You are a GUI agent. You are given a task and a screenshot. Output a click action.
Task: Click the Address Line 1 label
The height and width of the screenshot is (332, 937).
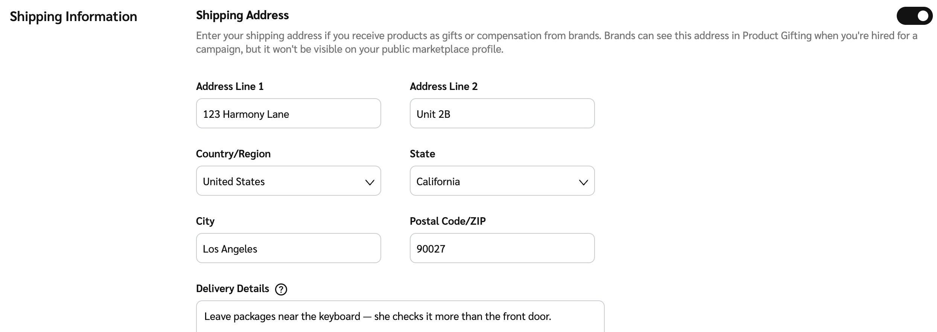coord(230,86)
